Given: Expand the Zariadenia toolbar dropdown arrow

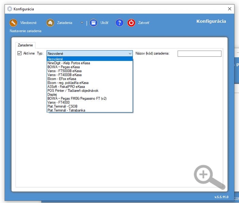Looking at the screenshot, I should (x=82, y=23).
